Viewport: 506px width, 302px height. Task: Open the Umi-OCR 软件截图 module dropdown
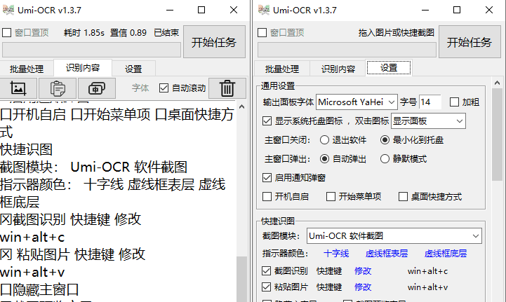(x=394, y=235)
